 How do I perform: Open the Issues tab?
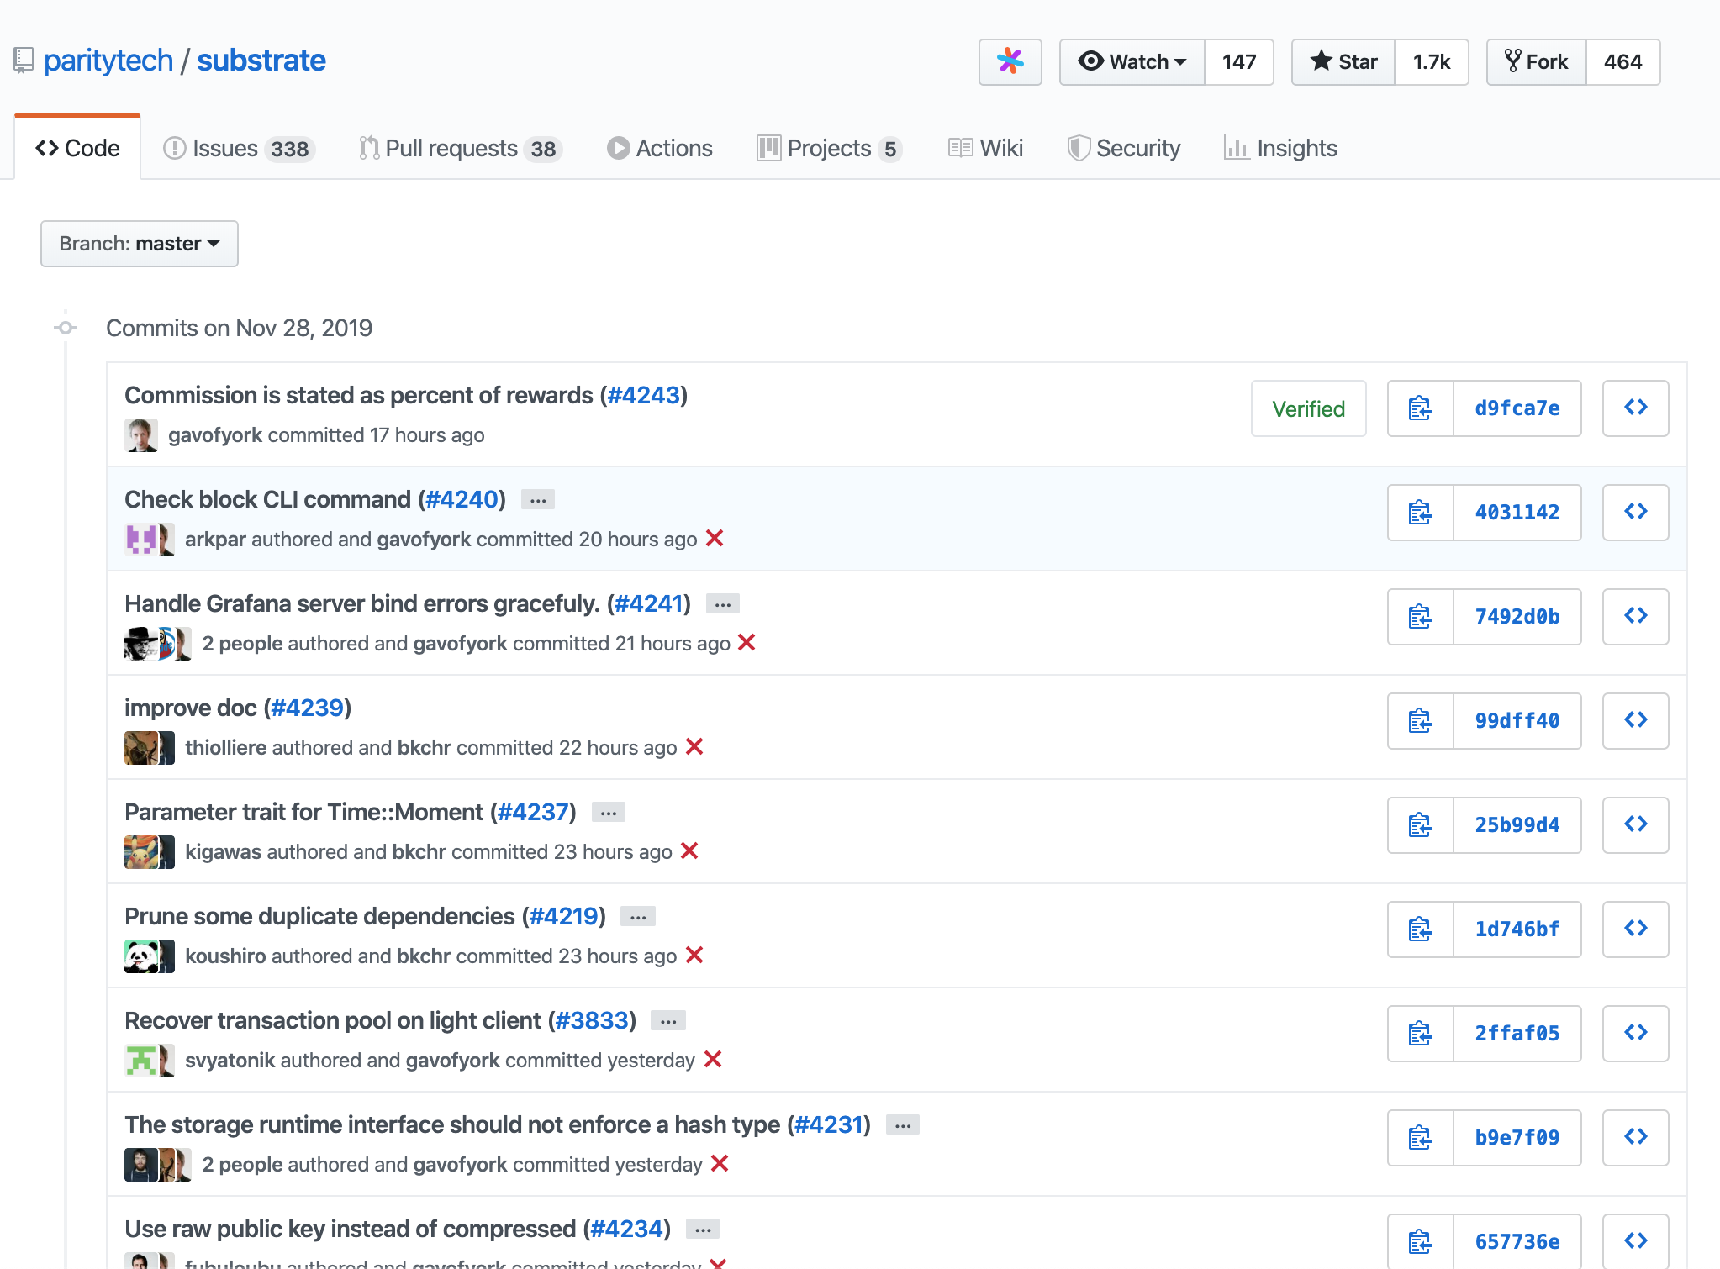coord(239,148)
